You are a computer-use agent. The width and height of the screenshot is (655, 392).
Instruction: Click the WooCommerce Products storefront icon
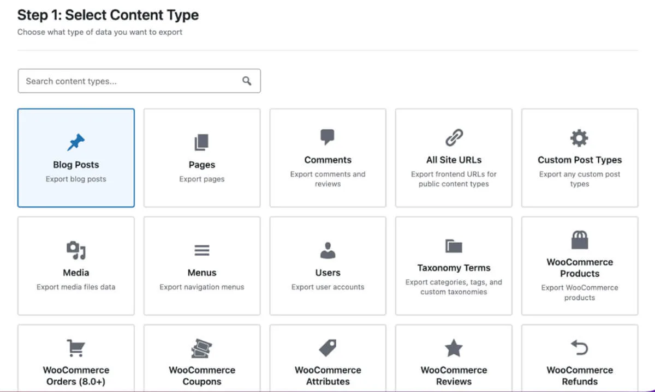click(579, 240)
